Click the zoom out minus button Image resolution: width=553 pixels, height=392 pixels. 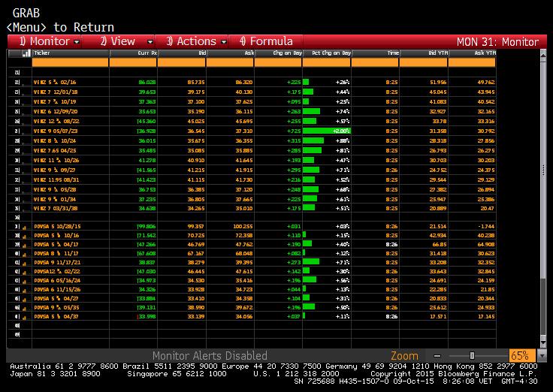437,356
